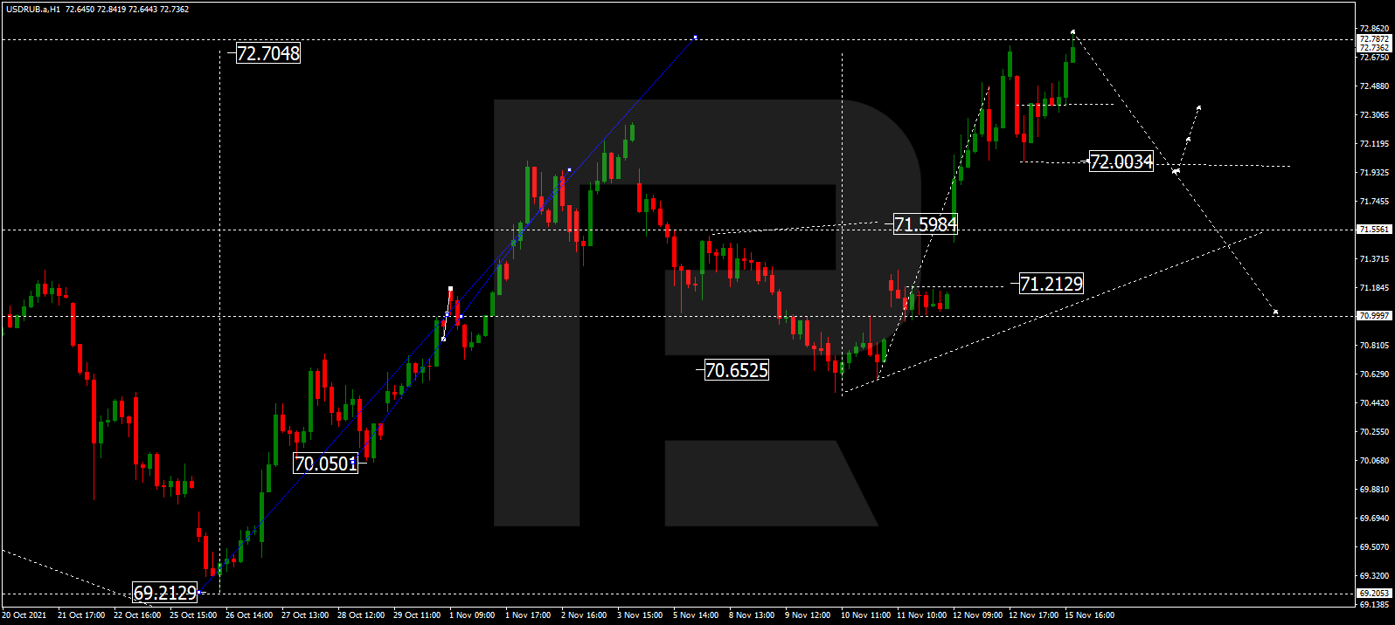Image resolution: width=1395 pixels, height=625 pixels.
Task: Click the 70.9997 axis price tag
Action: tap(1373, 316)
